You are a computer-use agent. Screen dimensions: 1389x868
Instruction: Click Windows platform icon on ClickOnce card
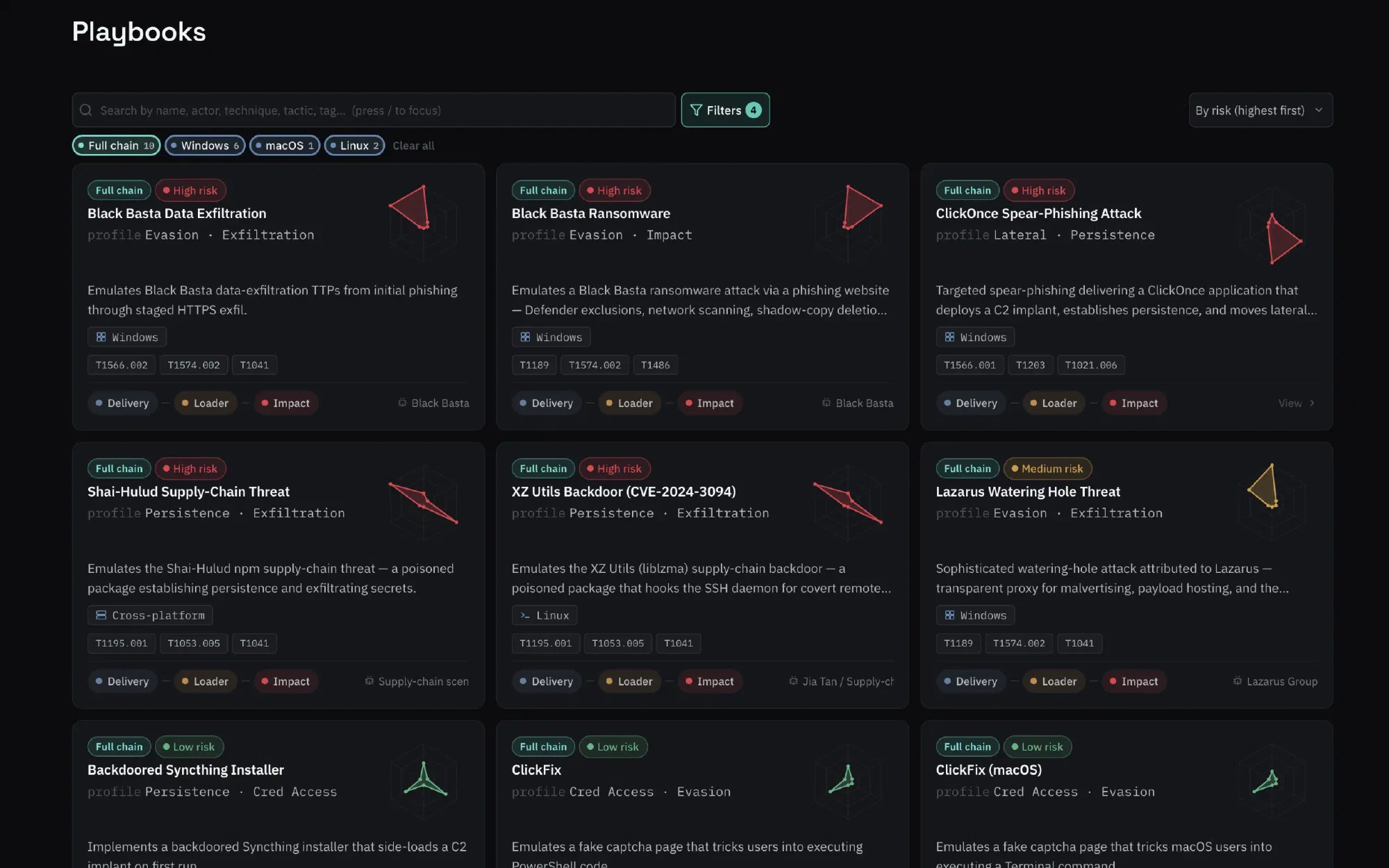click(x=949, y=337)
